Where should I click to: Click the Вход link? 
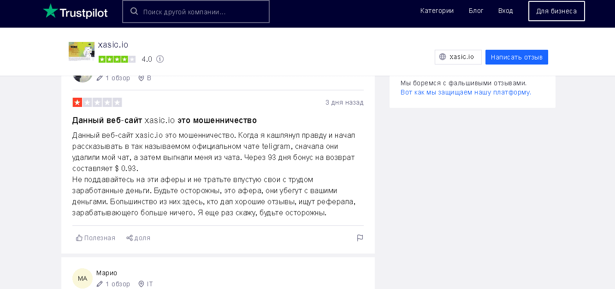pyautogui.click(x=505, y=11)
